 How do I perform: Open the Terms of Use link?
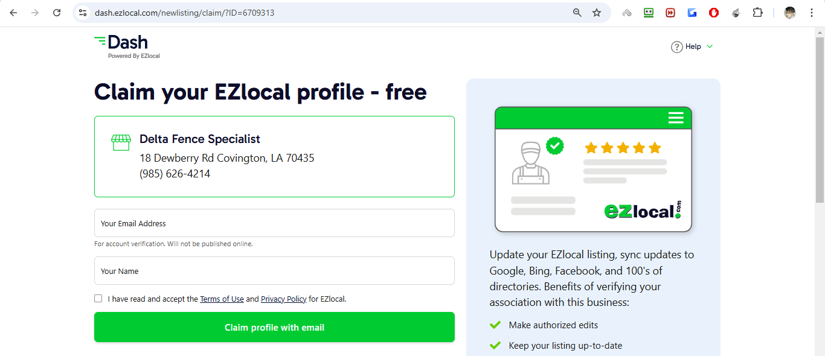[222, 299]
